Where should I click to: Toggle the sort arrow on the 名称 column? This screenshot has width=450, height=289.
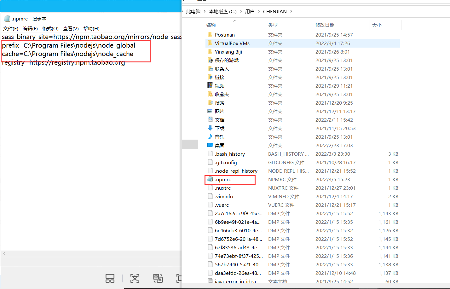[235, 20]
